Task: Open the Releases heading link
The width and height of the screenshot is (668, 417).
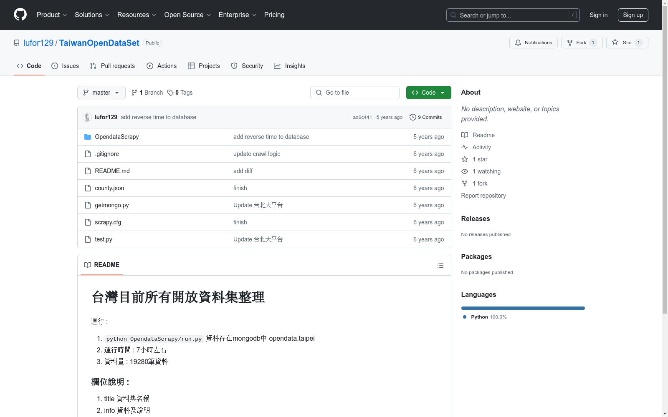Action: click(x=476, y=219)
